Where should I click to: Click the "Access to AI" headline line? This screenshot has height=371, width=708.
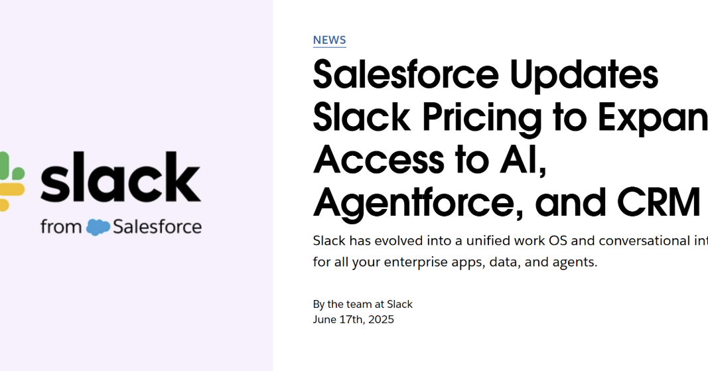point(430,160)
